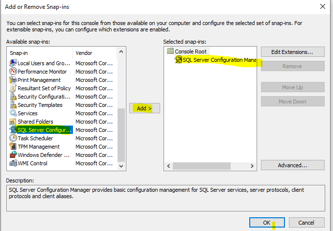Select highlighted SQL Server Configur... entry
Viewport: 333px width, 231px height.
tap(45, 130)
